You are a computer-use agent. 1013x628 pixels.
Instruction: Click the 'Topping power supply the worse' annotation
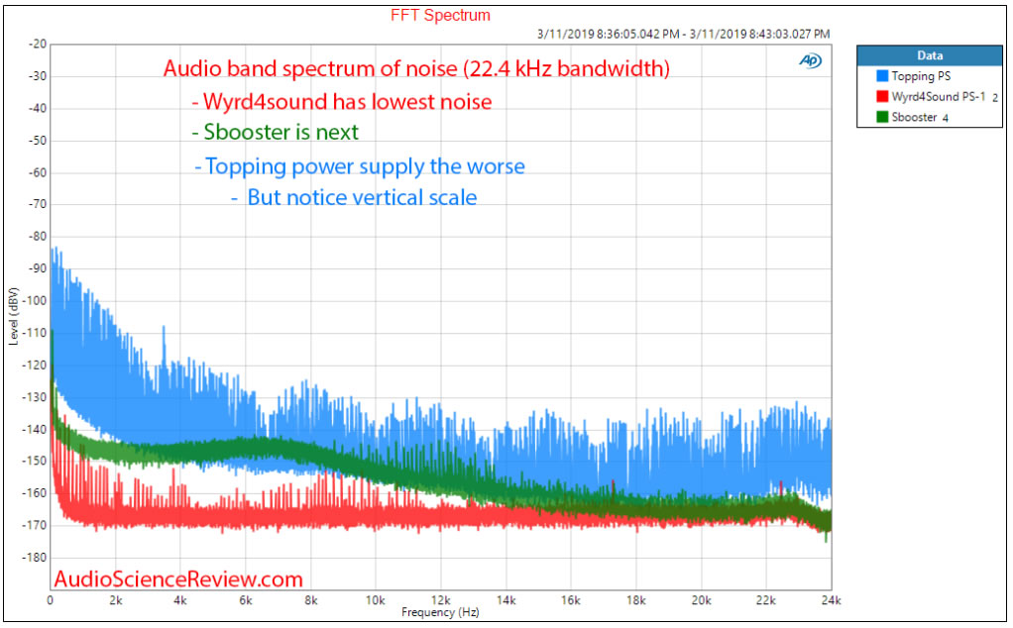(359, 165)
